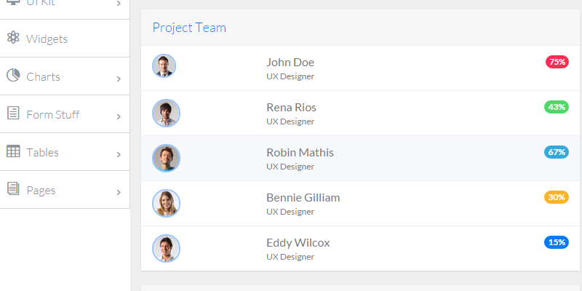This screenshot has width=582, height=291.
Task: Open the Widgets menu item
Action: [47, 39]
